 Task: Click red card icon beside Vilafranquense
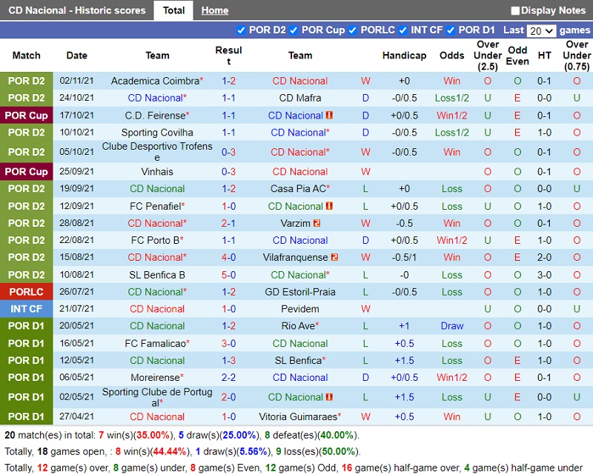coord(334,257)
